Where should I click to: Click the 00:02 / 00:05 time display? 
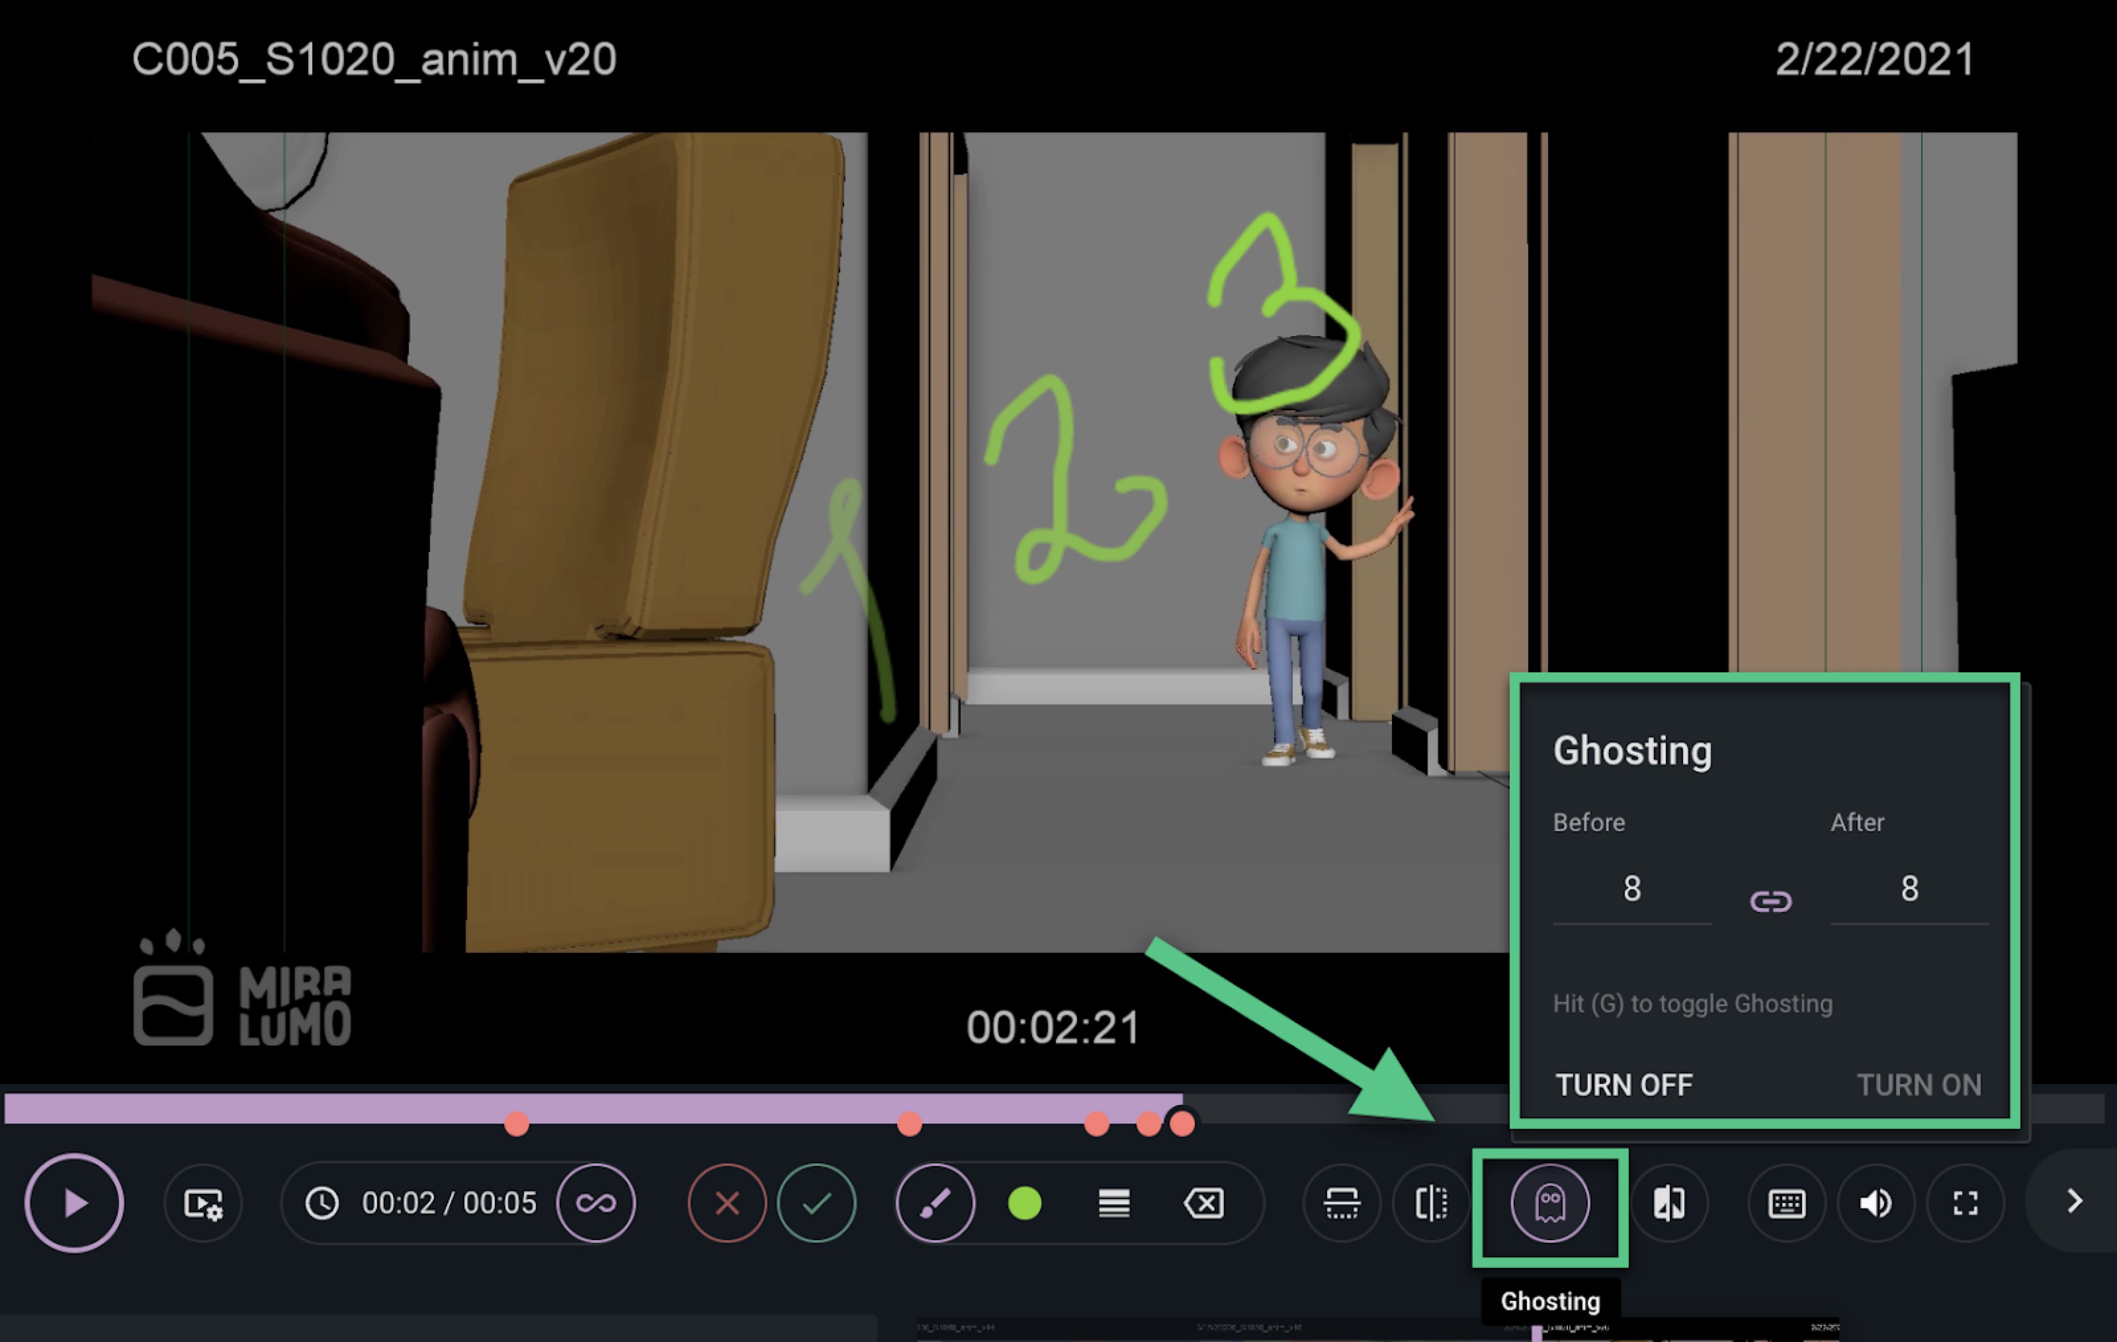449,1203
